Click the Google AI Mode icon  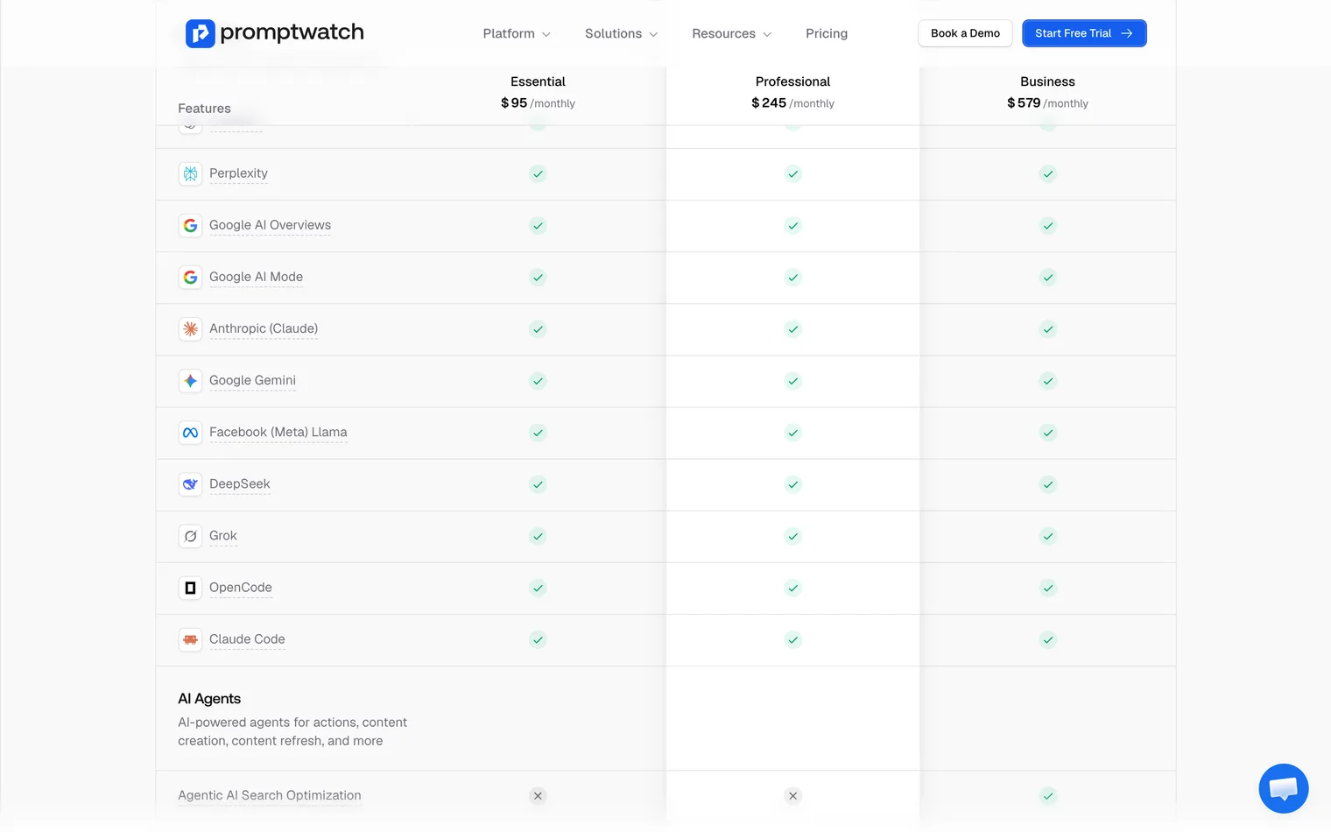[190, 277]
